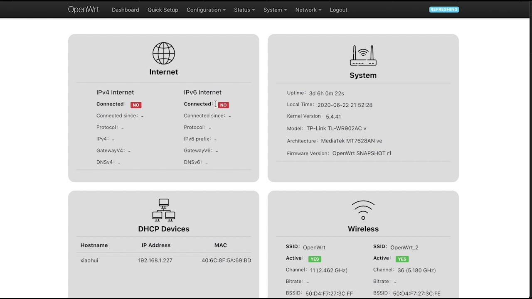Screen dimensions: 532x299
Task: Select model TP-Link TL-WR902AC v
Action: coord(336,128)
